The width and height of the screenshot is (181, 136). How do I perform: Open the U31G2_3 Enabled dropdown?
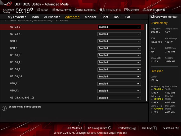[x=119, y=27]
